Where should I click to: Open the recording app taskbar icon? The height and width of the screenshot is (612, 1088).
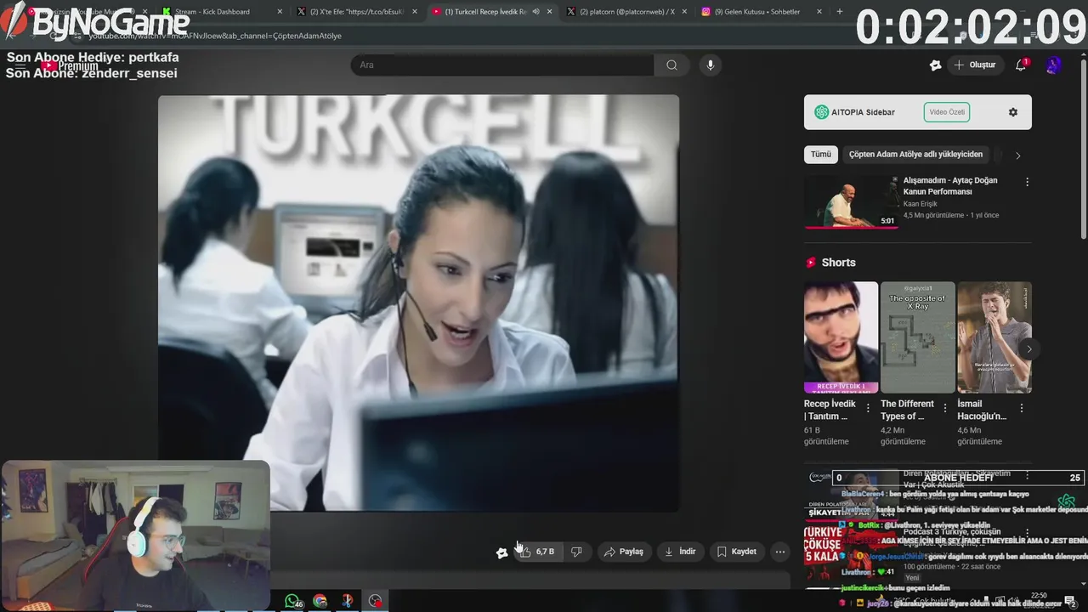pyautogui.click(x=375, y=601)
